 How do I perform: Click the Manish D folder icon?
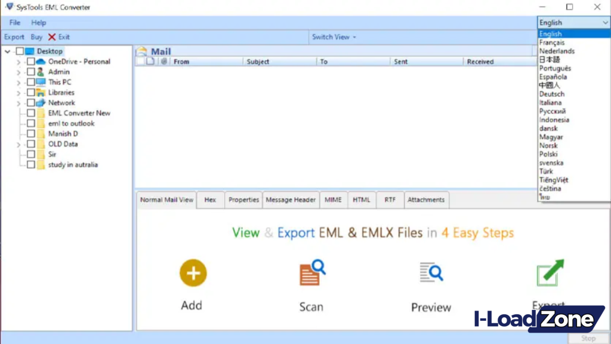(x=41, y=134)
